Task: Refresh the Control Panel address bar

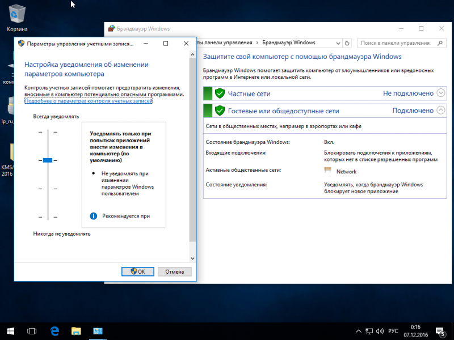Action: (x=347, y=43)
